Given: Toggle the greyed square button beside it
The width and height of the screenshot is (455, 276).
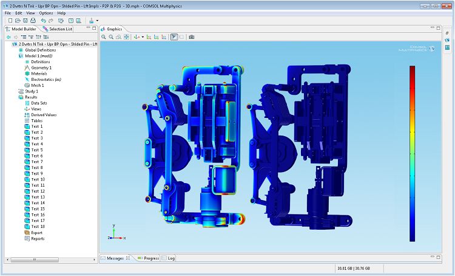Looking at the screenshot, I should coord(181,37).
